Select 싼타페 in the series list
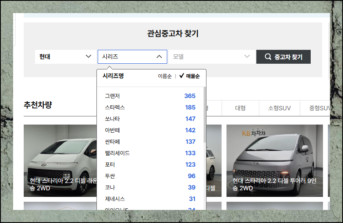Viewport: 343px width, 223px height. click(150, 142)
